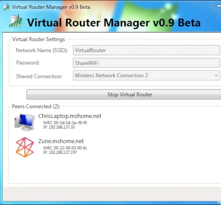Click the Virtual Router Settings group label
The image size is (221, 205).
[x=39, y=39]
